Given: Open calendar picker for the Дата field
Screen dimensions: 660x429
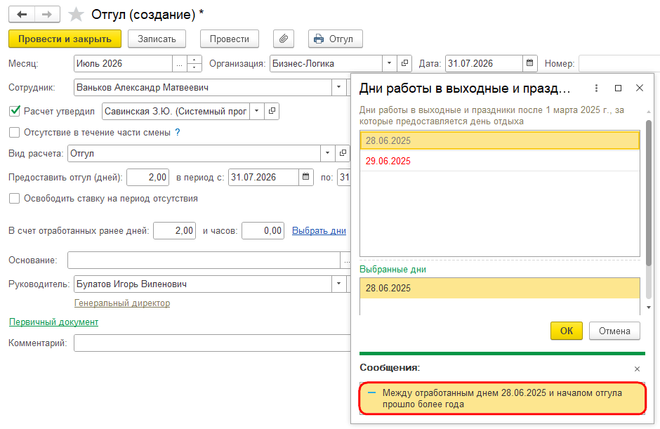Looking at the screenshot, I should coord(529,63).
